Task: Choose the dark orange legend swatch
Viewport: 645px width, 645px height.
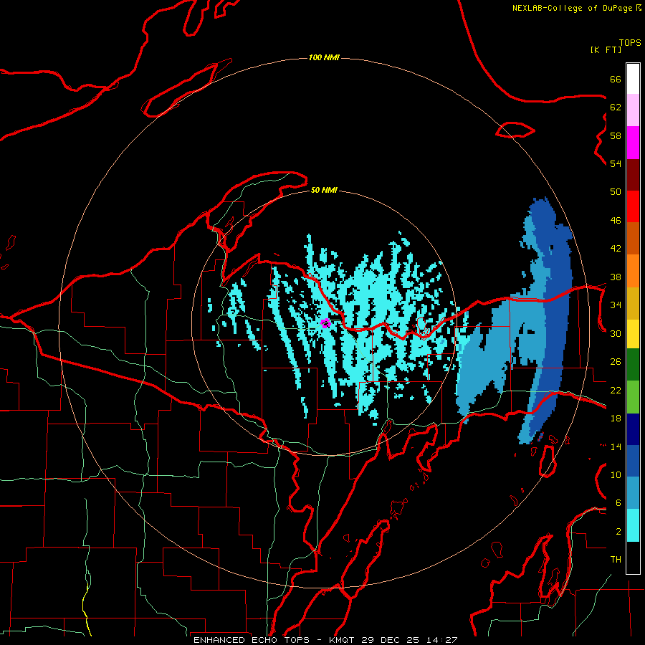Action: (633, 239)
